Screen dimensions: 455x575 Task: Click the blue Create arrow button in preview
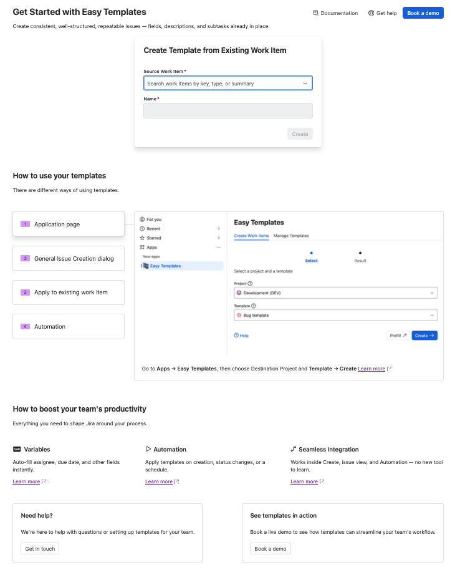(424, 336)
